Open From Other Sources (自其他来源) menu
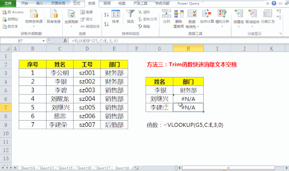 tap(34, 18)
